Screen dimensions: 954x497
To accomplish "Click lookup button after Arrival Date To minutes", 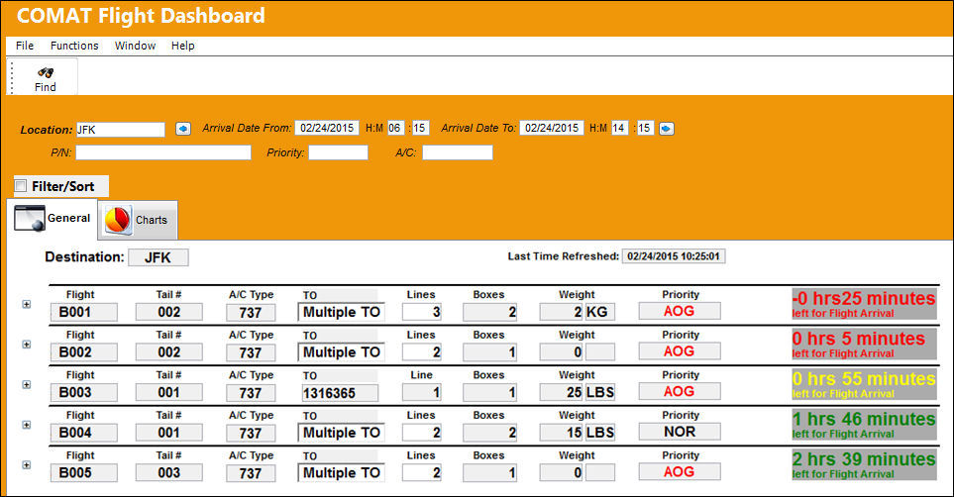I will coord(667,129).
